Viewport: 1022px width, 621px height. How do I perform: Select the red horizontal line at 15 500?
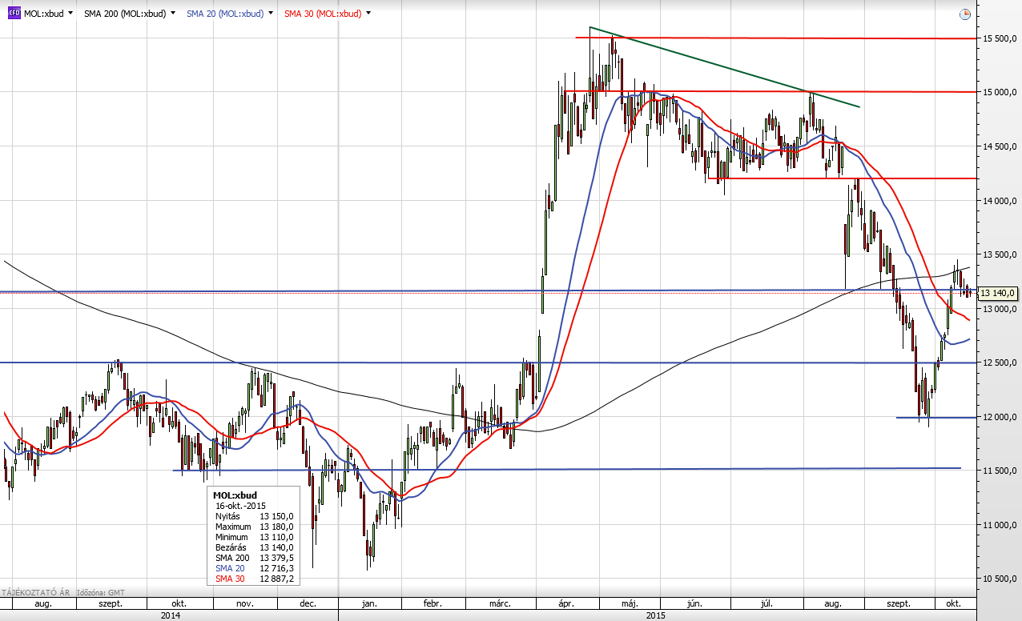pyautogui.click(x=777, y=38)
